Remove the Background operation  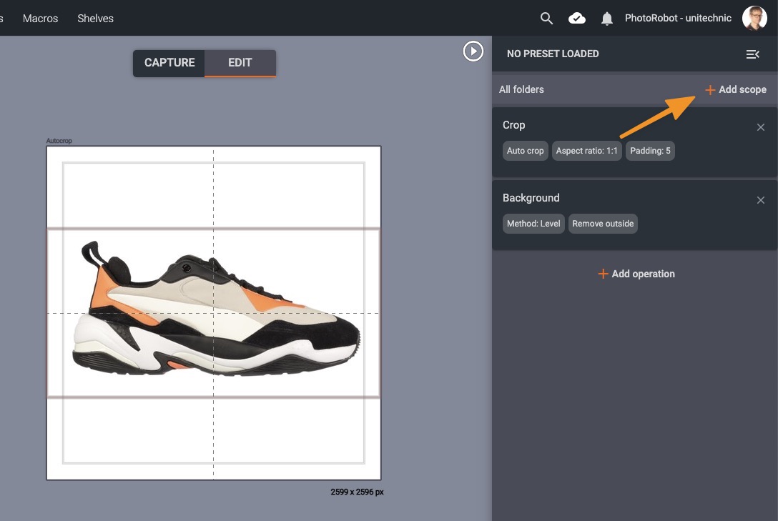coord(761,200)
